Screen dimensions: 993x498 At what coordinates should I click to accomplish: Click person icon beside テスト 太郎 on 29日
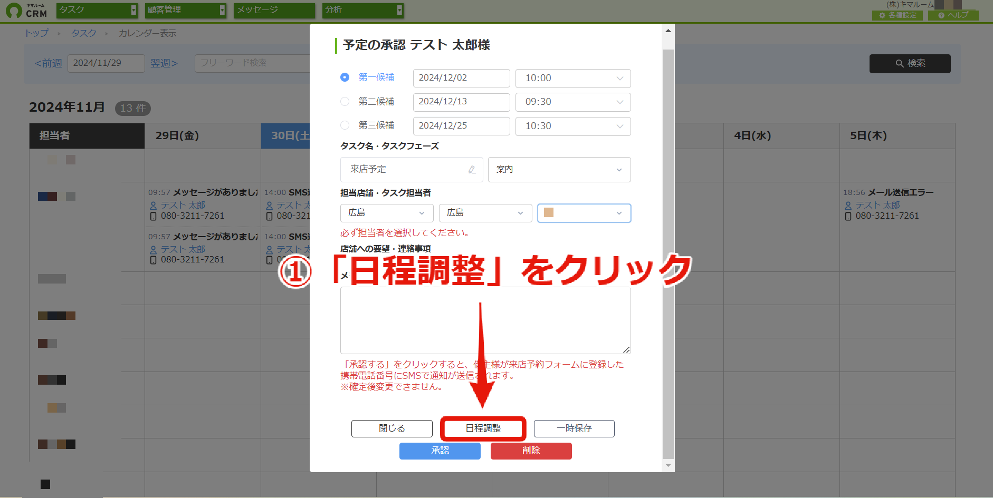coord(154,206)
